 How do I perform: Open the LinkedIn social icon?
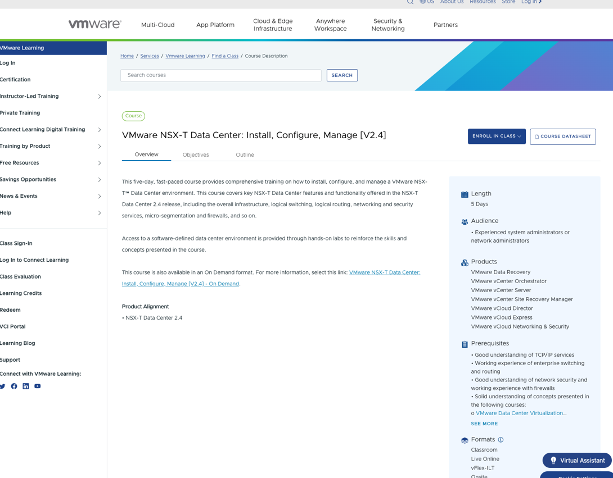pos(26,386)
